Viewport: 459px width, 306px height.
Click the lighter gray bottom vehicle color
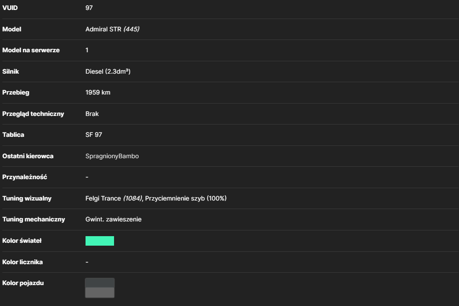click(99, 293)
